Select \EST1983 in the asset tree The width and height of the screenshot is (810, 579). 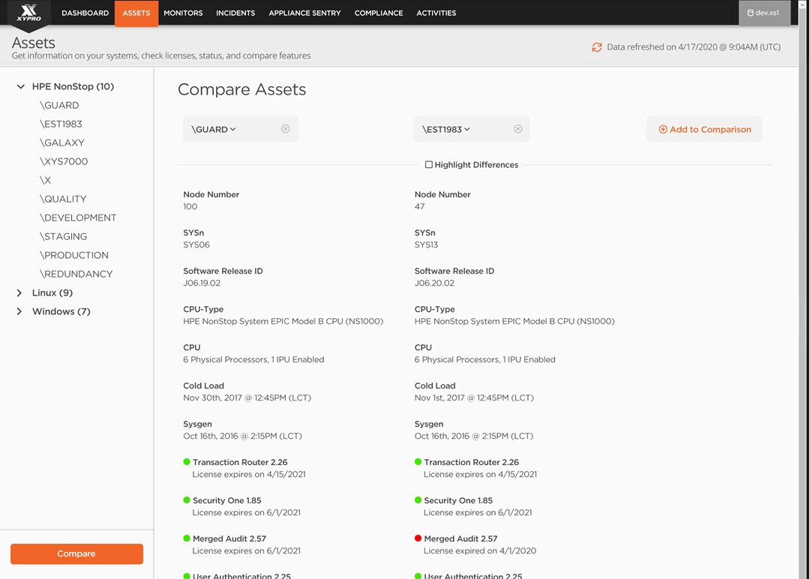coord(61,124)
